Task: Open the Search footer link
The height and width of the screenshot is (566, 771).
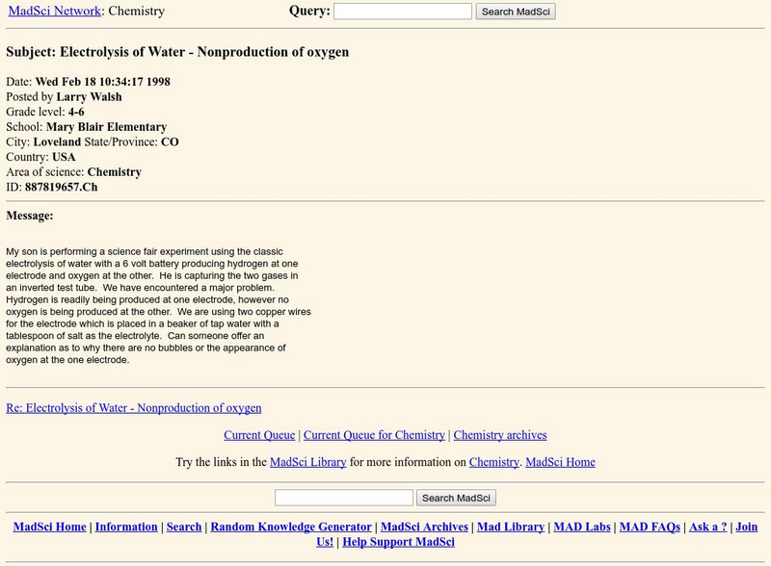Action: (184, 527)
